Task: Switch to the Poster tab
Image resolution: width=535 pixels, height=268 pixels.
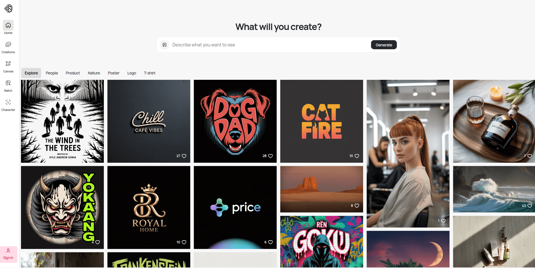Action: (x=113, y=73)
